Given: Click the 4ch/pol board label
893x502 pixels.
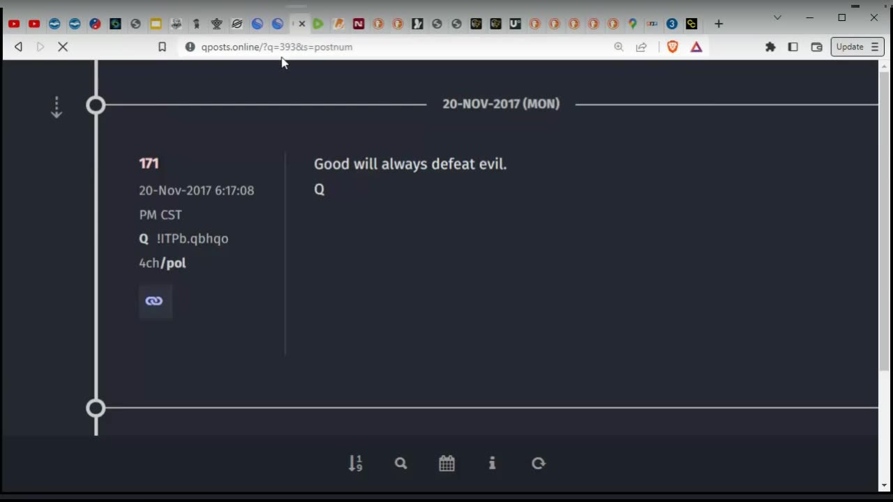Looking at the screenshot, I should 163,263.
